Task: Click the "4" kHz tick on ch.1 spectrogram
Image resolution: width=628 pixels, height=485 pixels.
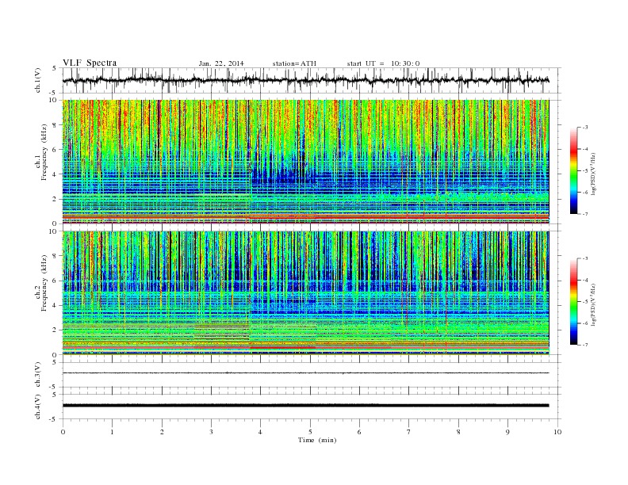Action: point(56,174)
